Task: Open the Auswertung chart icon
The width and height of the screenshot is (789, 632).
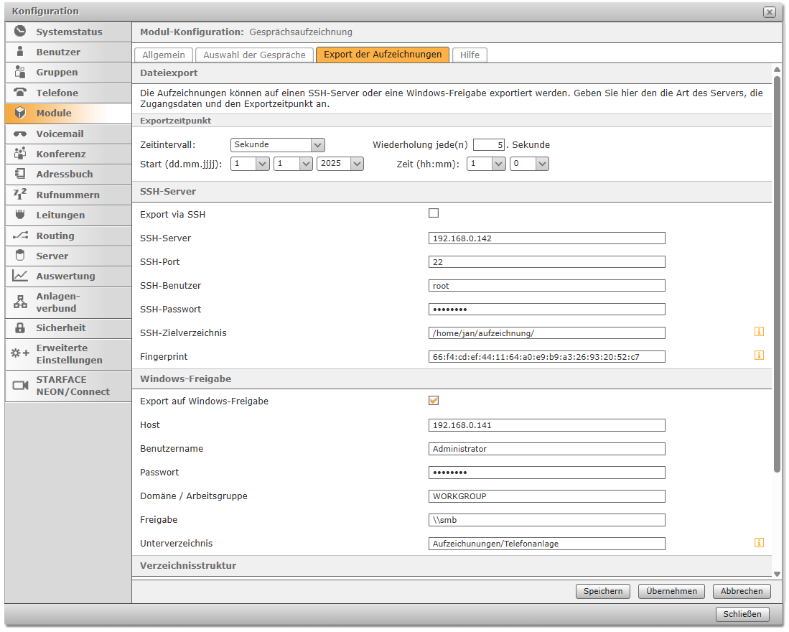Action: pyautogui.click(x=20, y=276)
